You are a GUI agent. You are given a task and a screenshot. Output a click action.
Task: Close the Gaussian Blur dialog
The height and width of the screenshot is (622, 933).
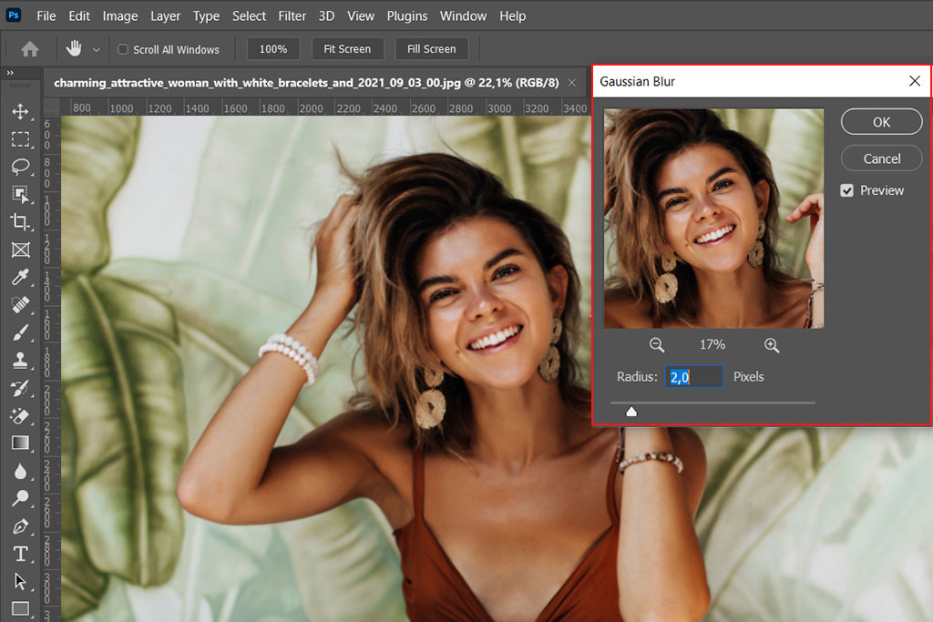click(915, 81)
